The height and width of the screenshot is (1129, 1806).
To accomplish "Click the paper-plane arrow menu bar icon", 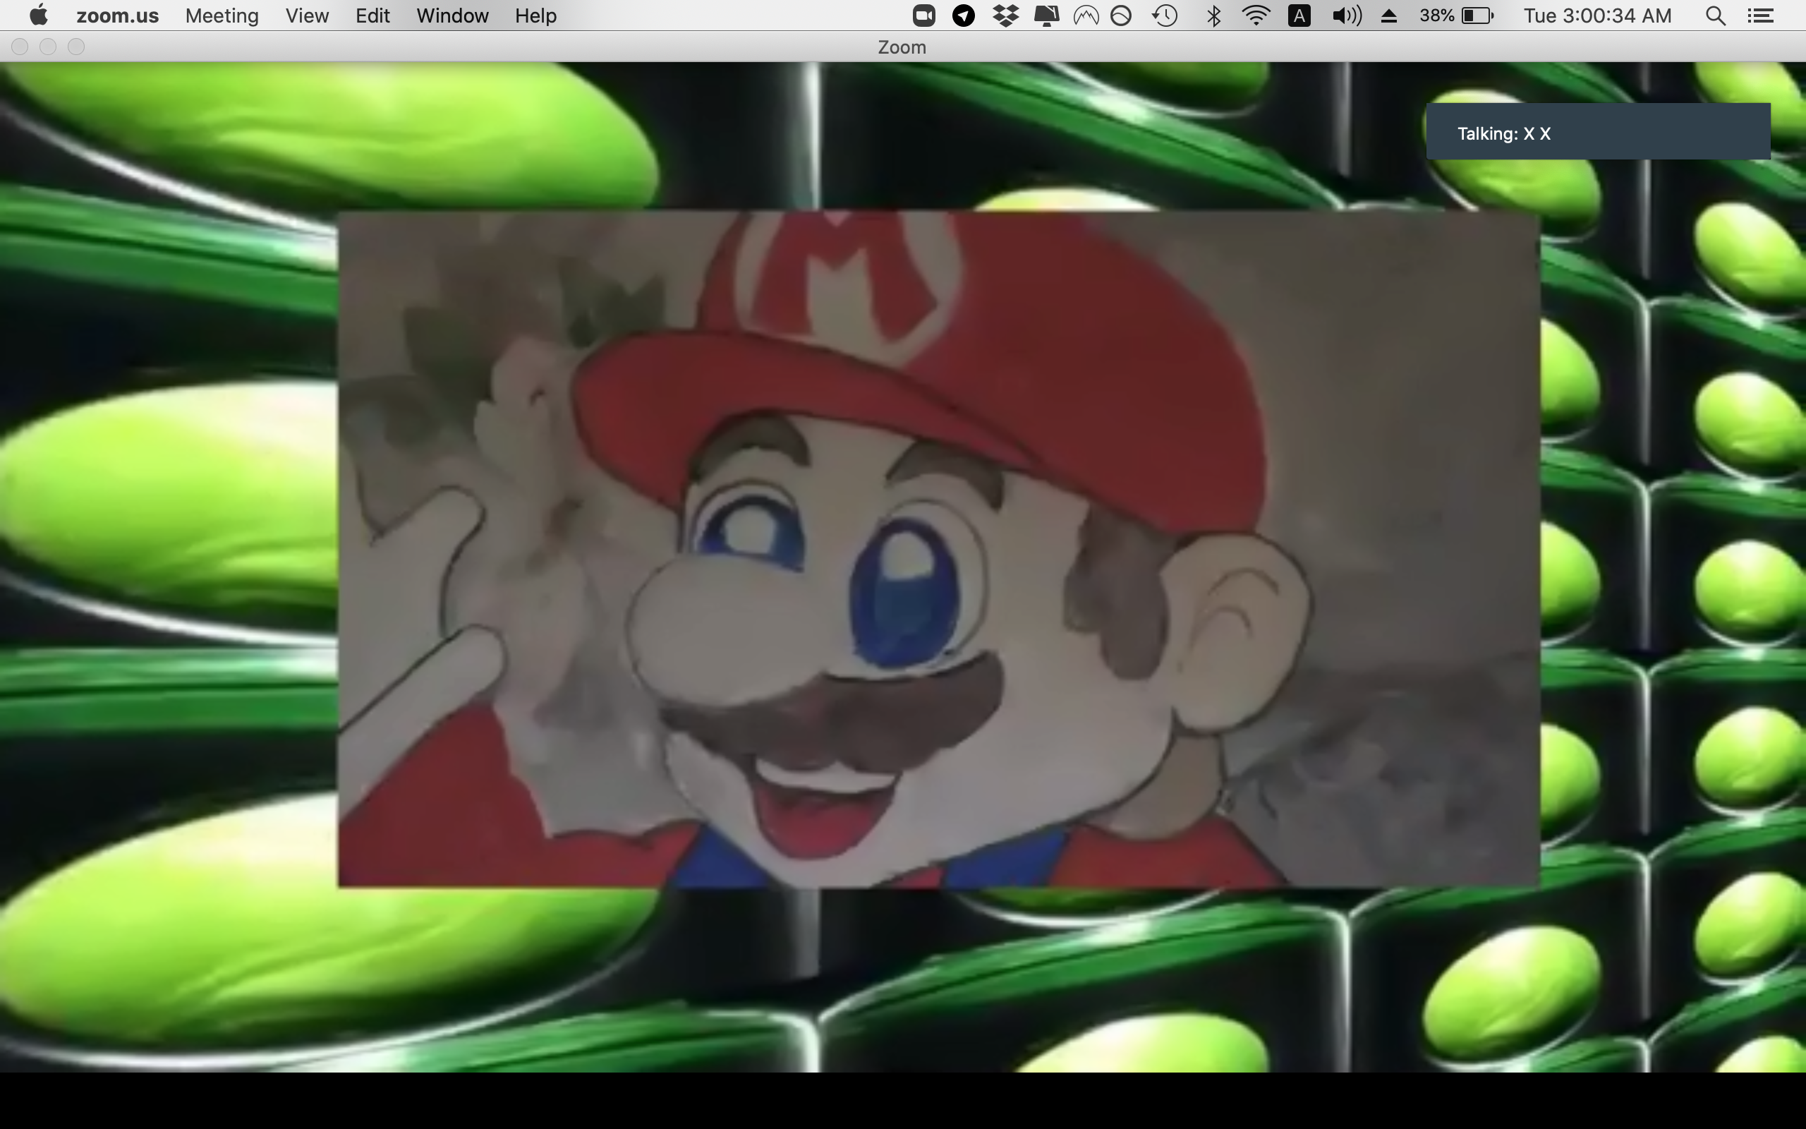I will tap(964, 16).
